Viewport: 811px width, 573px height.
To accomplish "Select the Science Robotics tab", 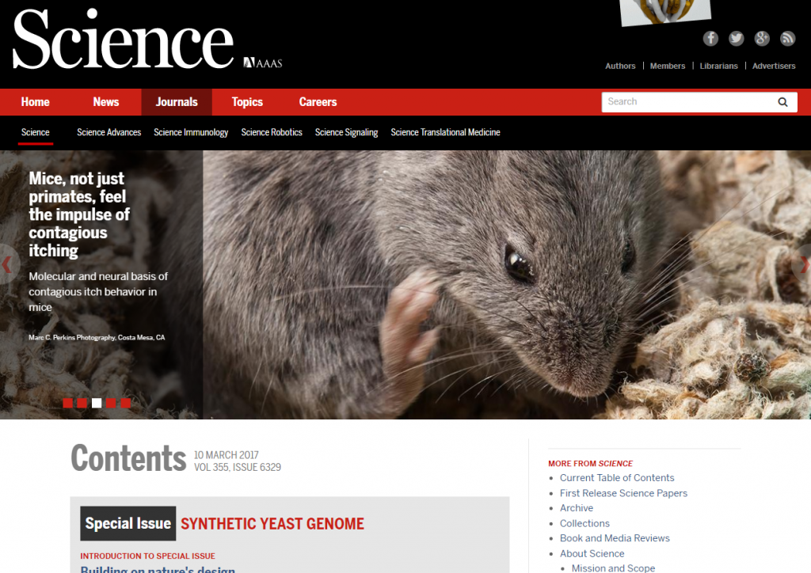I will [272, 132].
